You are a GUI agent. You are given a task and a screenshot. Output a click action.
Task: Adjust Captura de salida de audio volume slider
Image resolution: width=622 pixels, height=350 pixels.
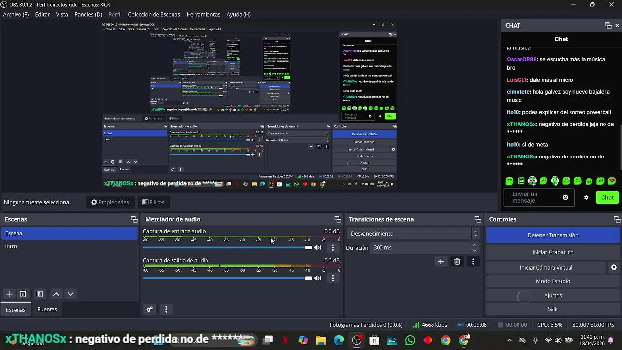point(228,278)
